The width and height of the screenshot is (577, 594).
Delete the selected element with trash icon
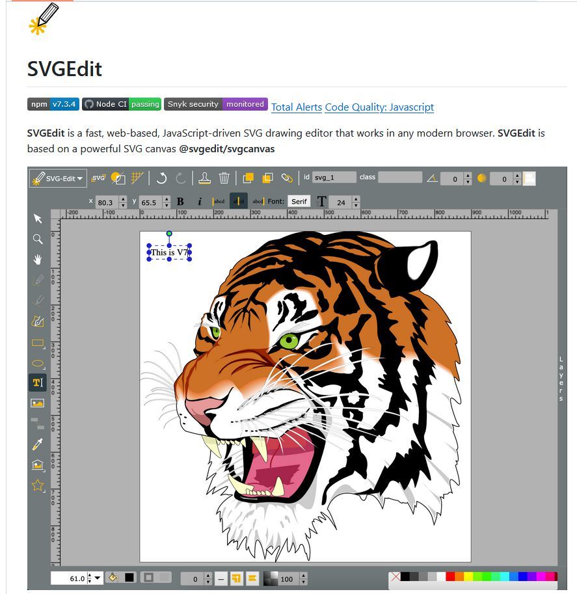[224, 178]
